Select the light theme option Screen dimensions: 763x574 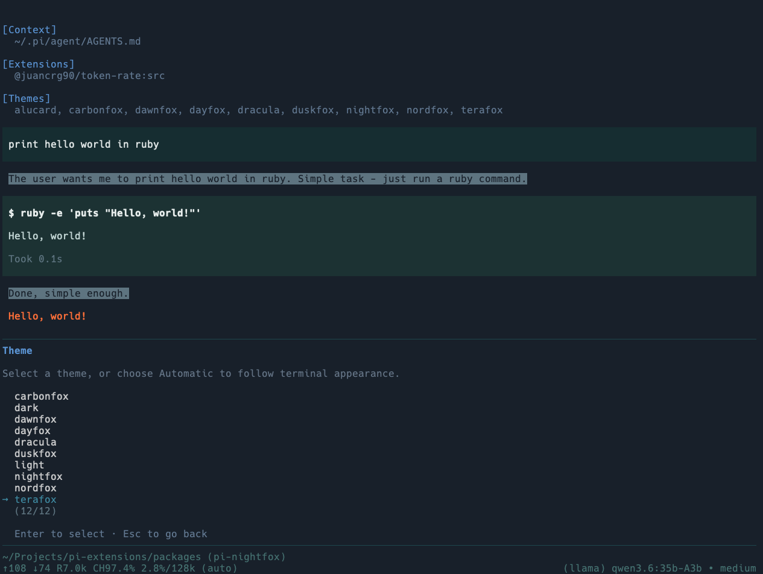coord(30,465)
